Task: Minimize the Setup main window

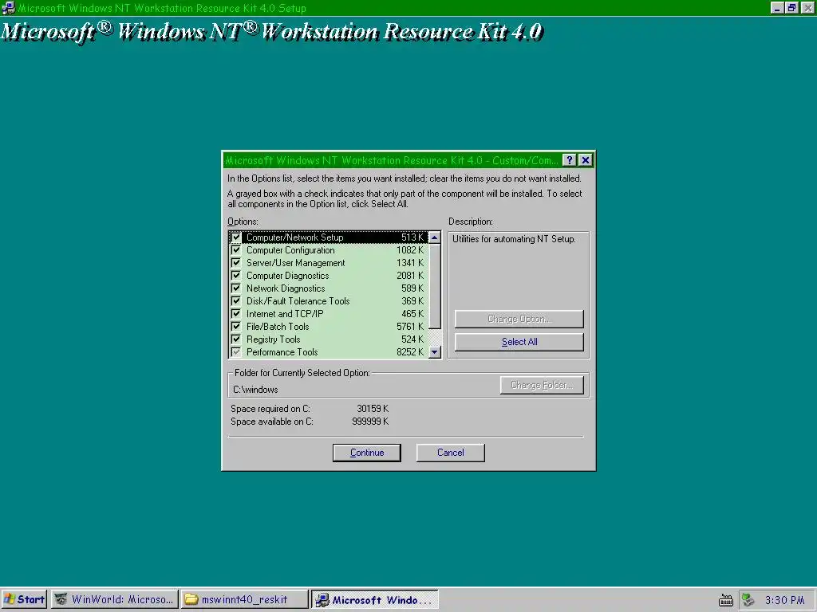Action: click(777, 8)
